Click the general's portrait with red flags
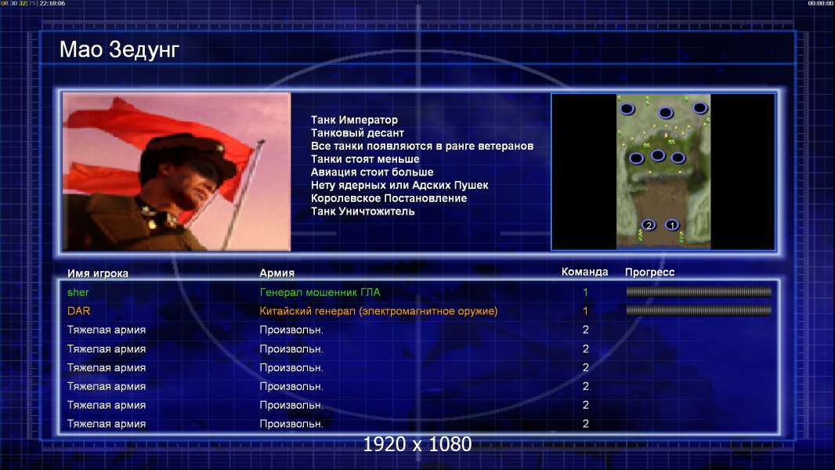Viewport: 835px width, 470px height. [x=177, y=172]
